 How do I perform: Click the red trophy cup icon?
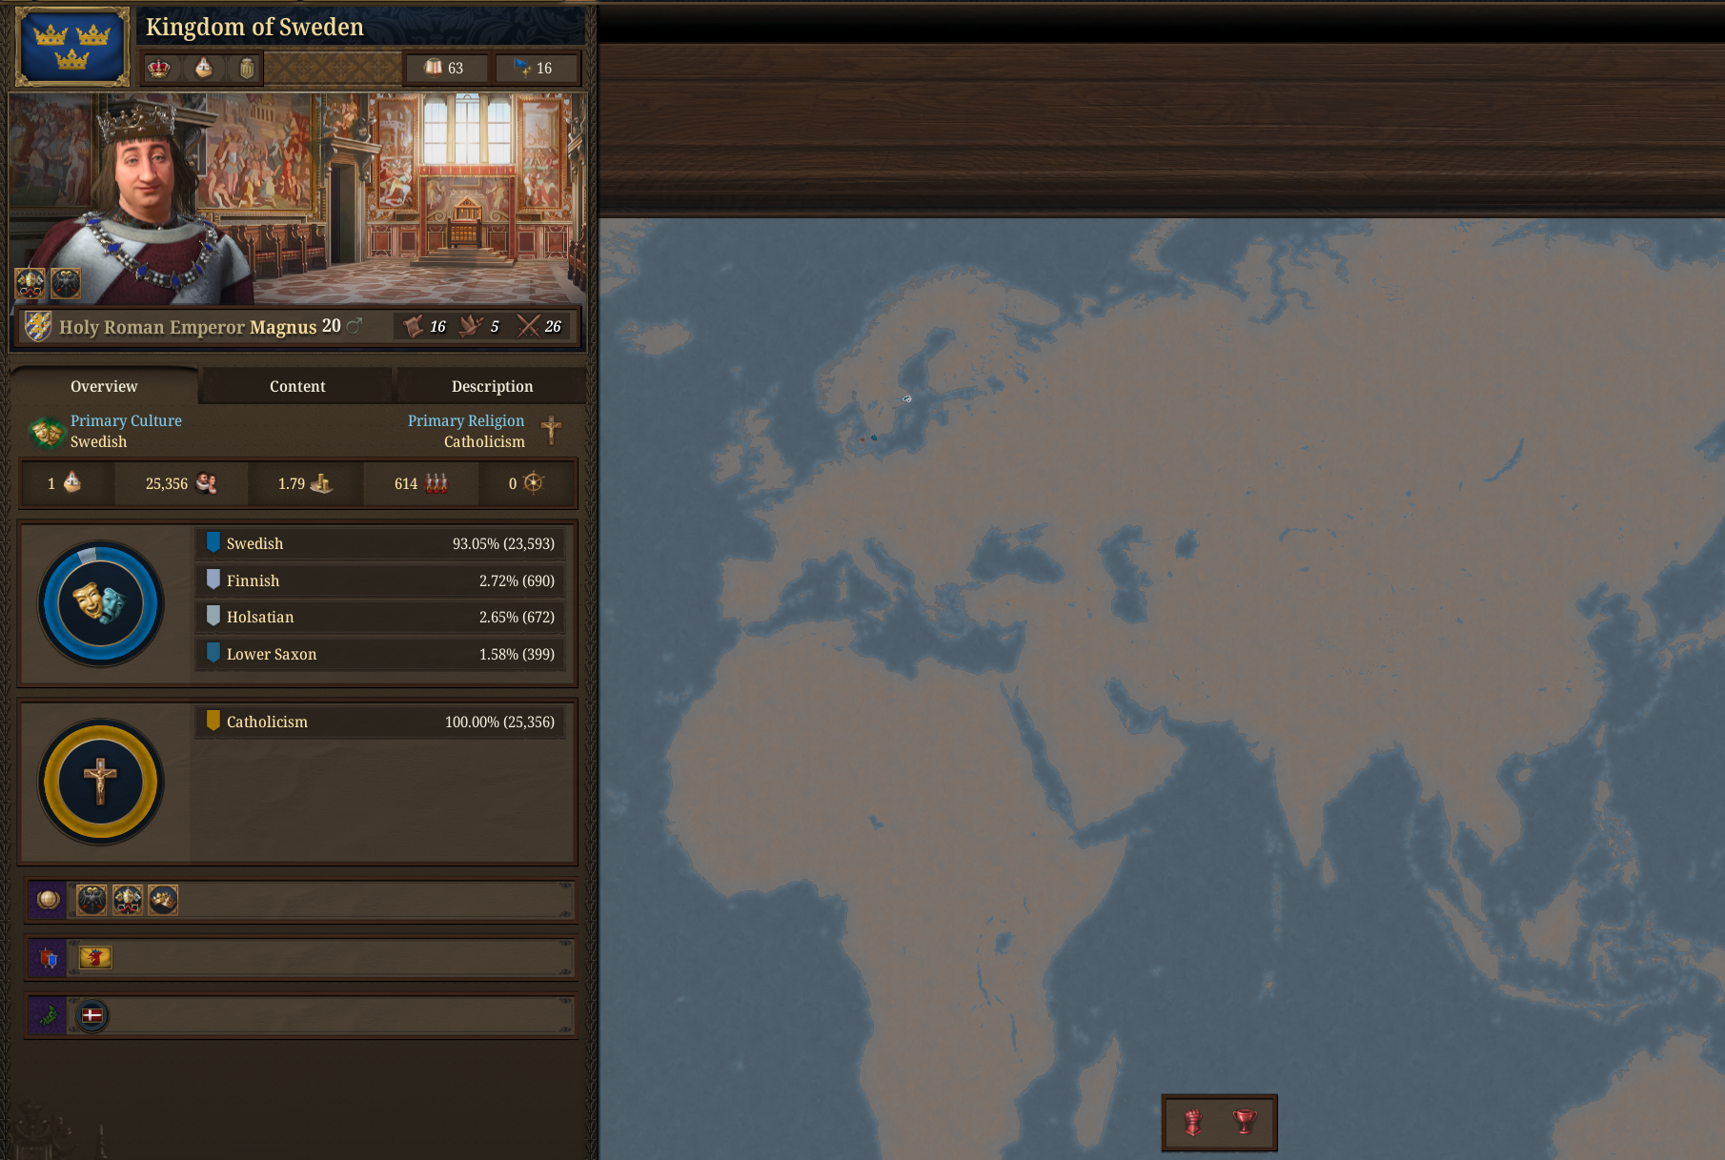[1244, 1121]
